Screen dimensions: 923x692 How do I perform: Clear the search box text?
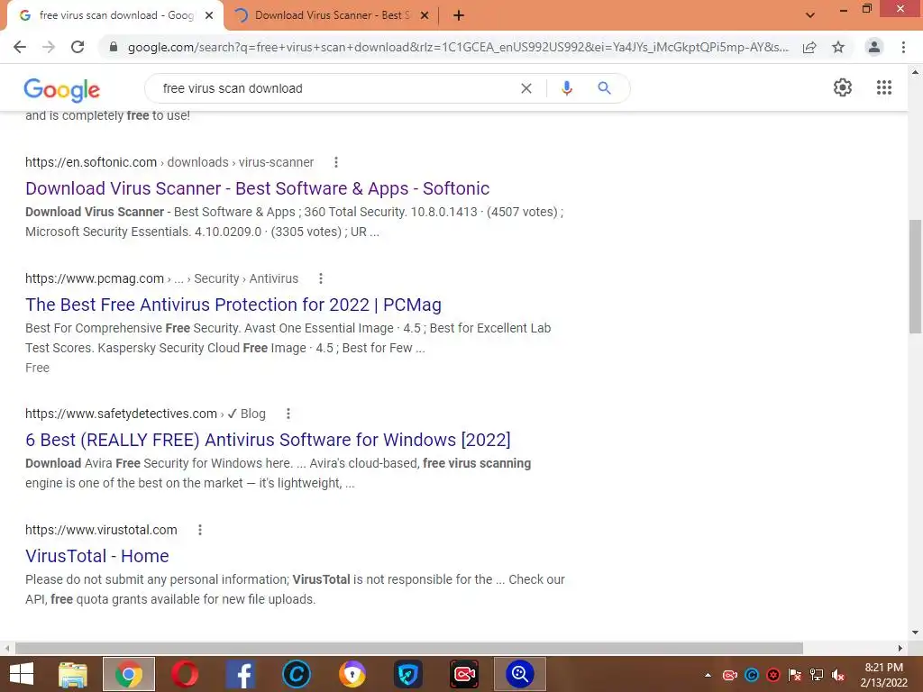[526, 88]
